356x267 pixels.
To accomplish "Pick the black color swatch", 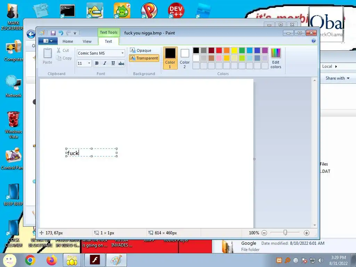I will 196,50.
